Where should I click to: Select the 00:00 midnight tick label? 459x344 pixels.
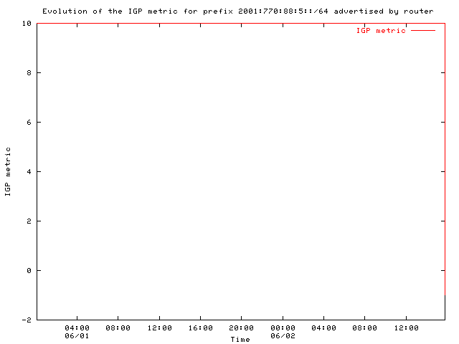tap(283, 328)
